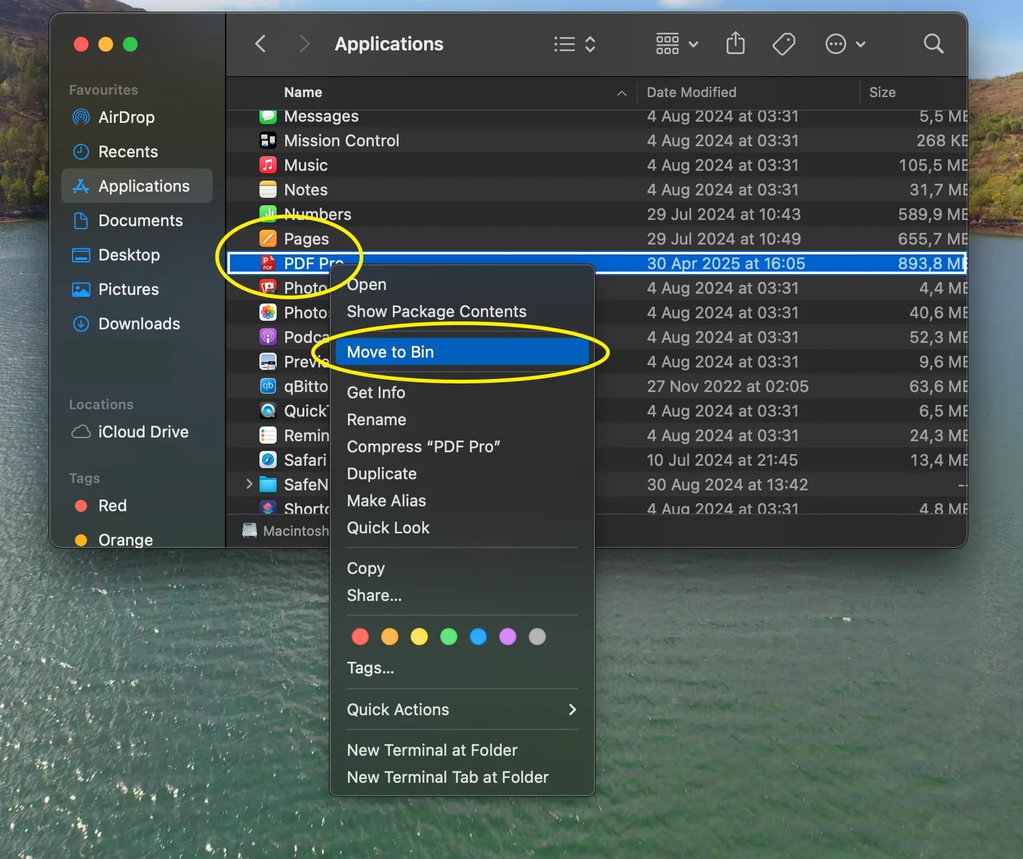Viewport: 1023px width, 859px height.
Task: Click the back navigation arrow
Action: [261, 44]
